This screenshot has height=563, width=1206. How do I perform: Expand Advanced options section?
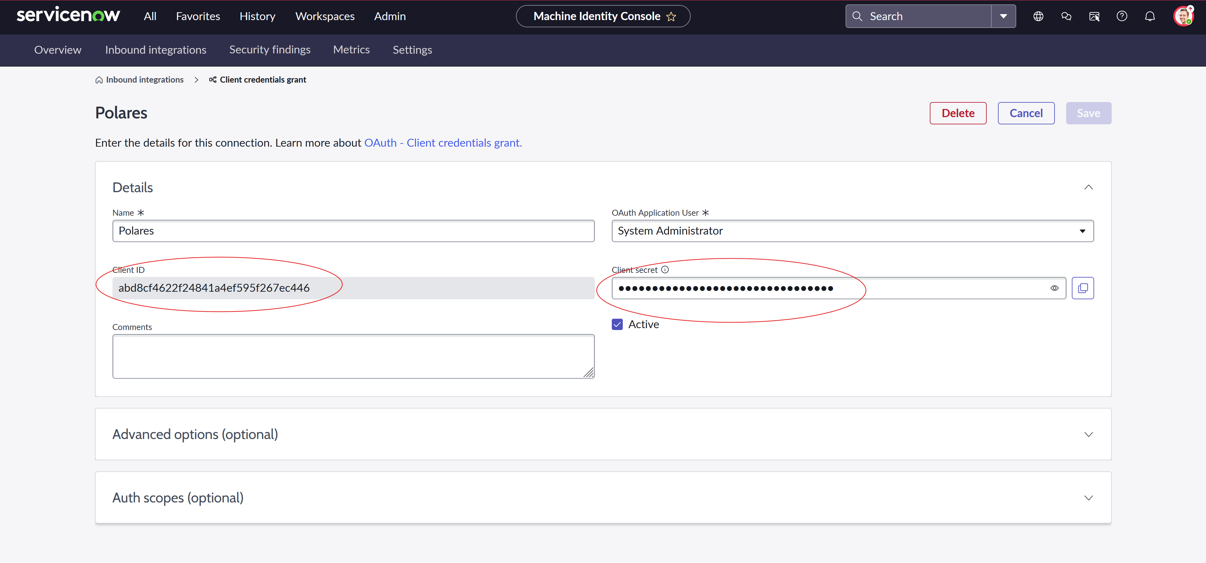pos(1088,434)
